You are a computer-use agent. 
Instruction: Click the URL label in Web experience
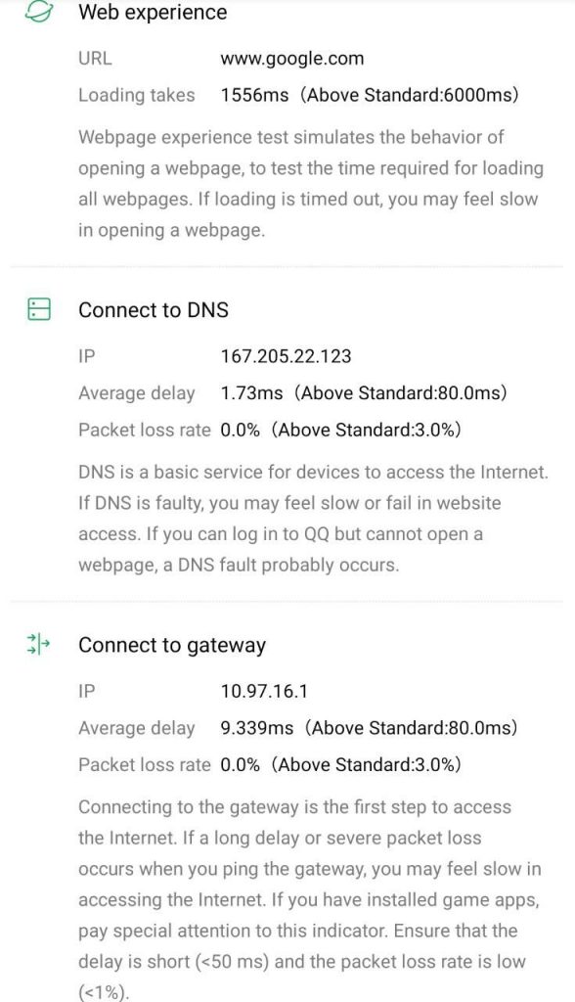95,59
